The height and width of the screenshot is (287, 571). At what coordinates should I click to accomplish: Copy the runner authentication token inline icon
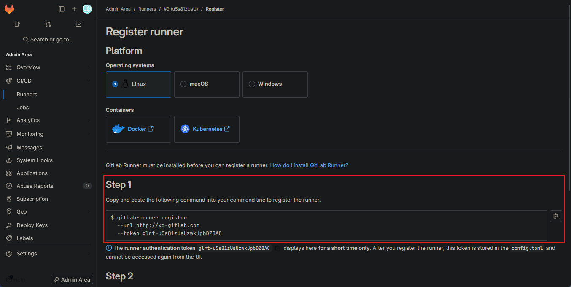[x=277, y=249]
